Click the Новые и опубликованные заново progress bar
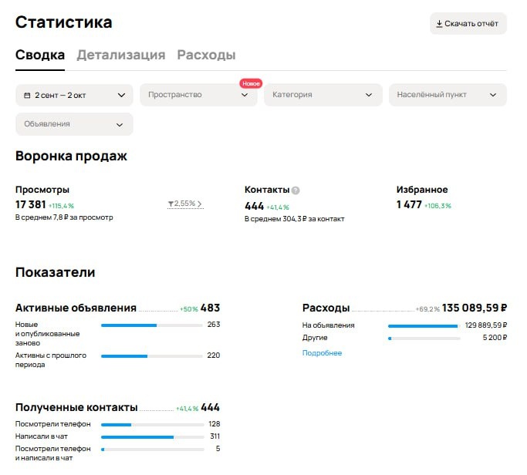 pyautogui.click(x=151, y=325)
